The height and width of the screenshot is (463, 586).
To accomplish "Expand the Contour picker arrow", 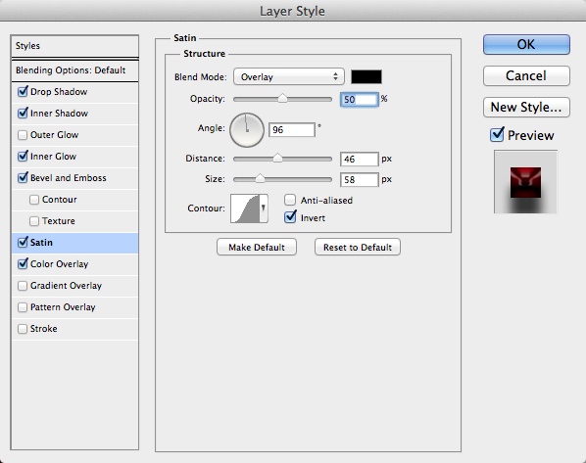I will pyautogui.click(x=264, y=208).
